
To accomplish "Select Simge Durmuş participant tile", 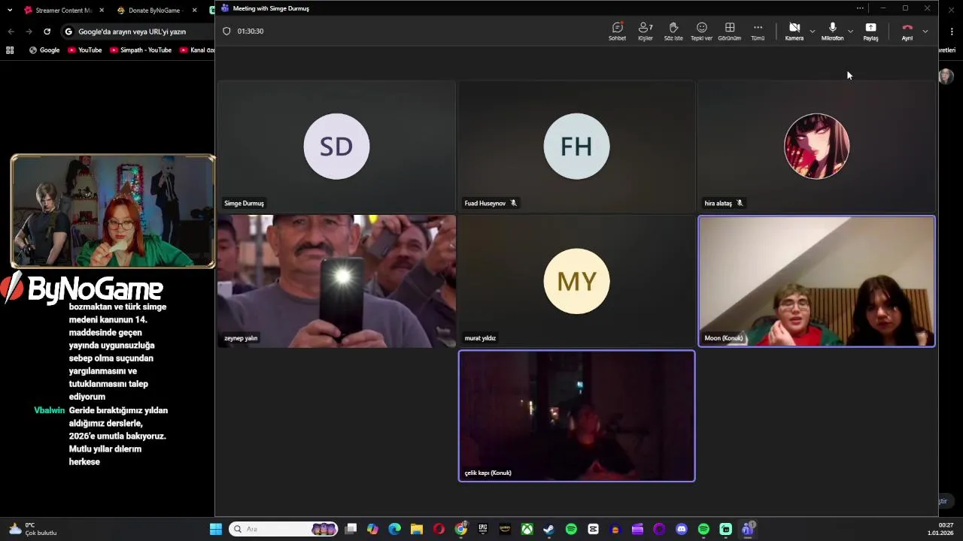I will (336, 146).
